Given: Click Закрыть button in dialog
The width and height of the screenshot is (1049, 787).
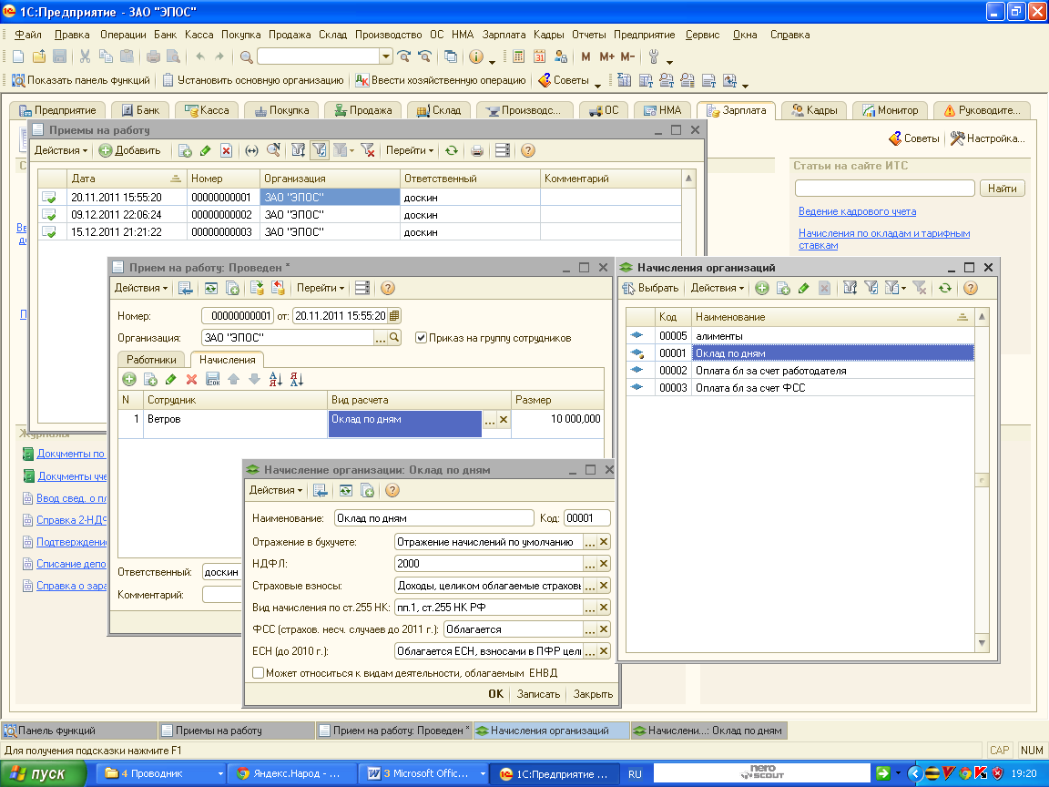Looking at the screenshot, I should coord(593,694).
